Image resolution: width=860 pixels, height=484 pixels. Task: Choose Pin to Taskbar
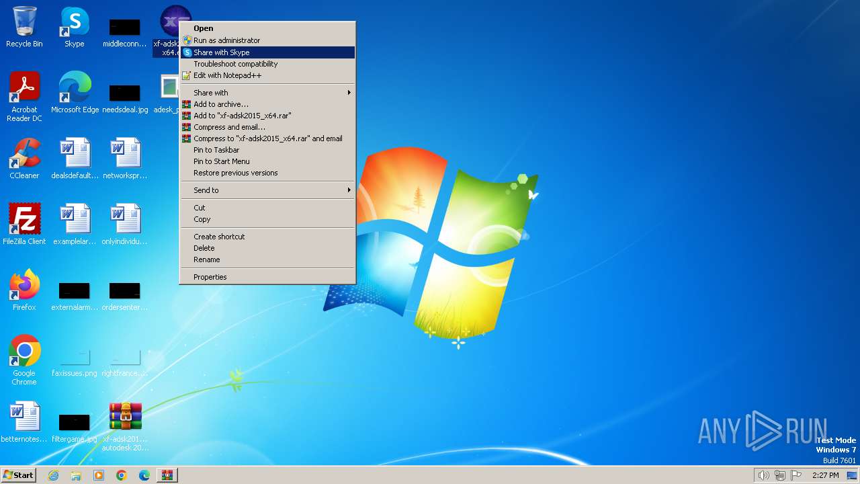(x=267, y=150)
